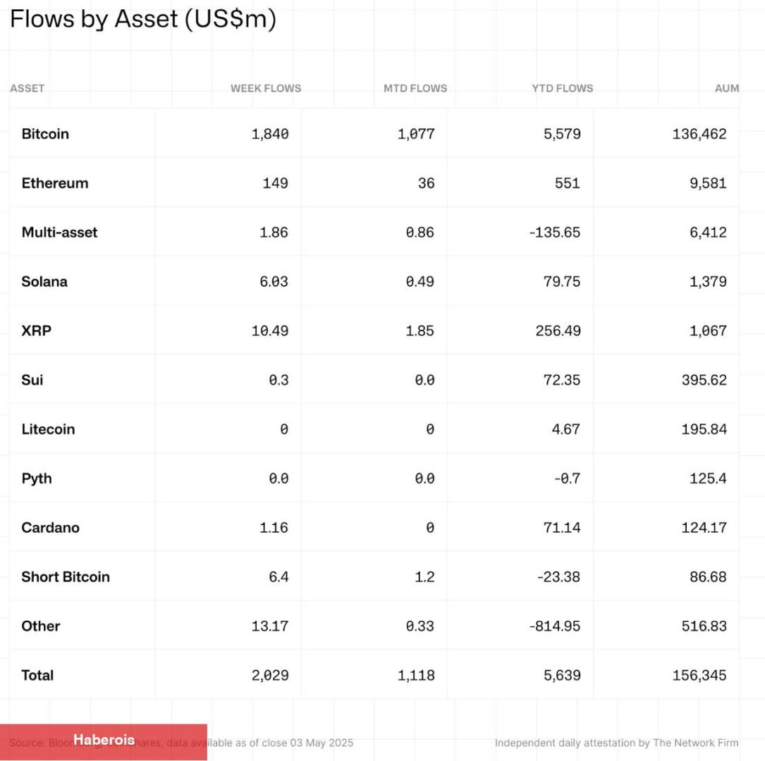Image resolution: width=765 pixels, height=761 pixels.
Task: Click the Solana asset name
Action: point(44,282)
